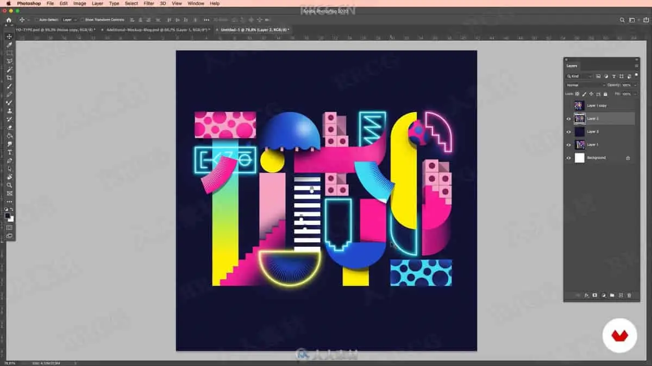Filter layers by type layers icon

point(613,76)
